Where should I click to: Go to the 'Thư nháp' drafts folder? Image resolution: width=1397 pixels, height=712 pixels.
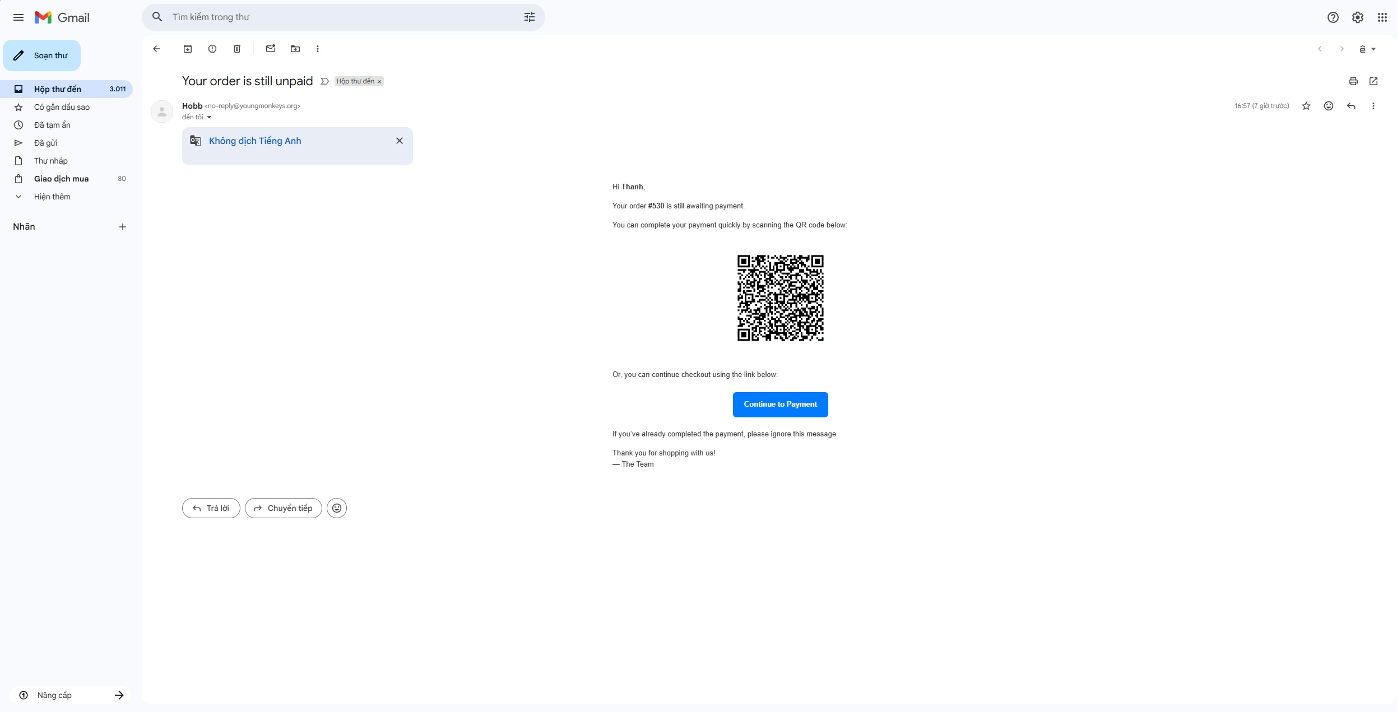pyautogui.click(x=50, y=161)
